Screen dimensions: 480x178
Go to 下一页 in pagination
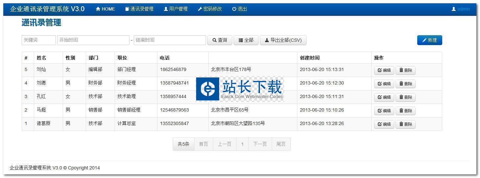[x=260, y=144]
